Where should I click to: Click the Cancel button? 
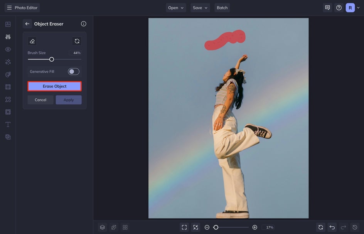click(x=40, y=100)
